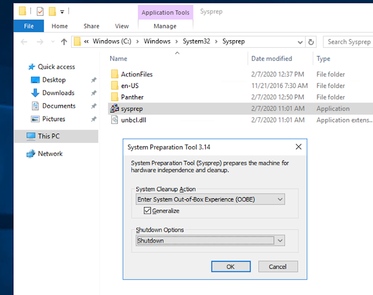The width and height of the screenshot is (373, 295).
Task: Click the 2/7/2020 12:50 PM Panther date
Action: [x=277, y=97]
